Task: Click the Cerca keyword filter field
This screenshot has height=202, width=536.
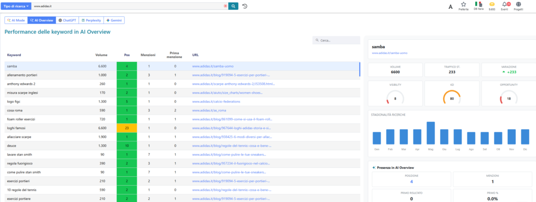Action: 337,40
